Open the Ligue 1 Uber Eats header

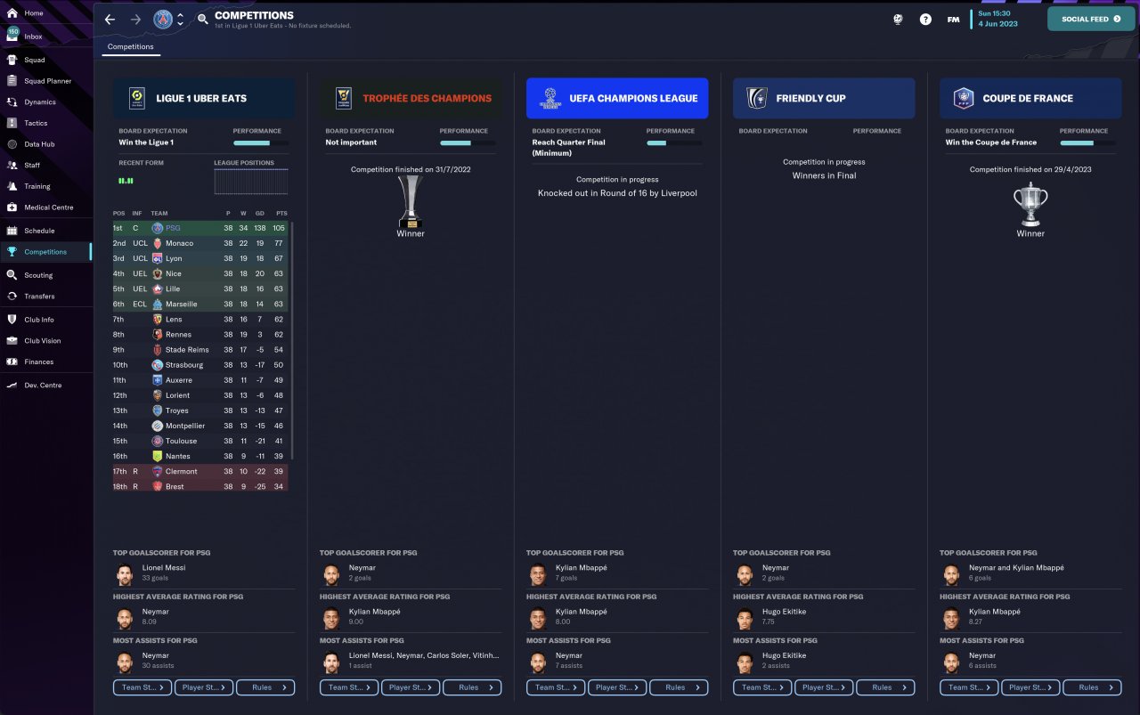[x=204, y=98]
